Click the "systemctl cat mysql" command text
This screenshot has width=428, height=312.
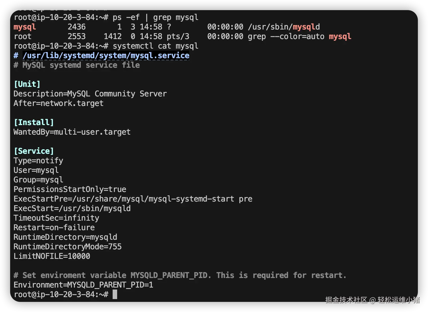tap(155, 46)
